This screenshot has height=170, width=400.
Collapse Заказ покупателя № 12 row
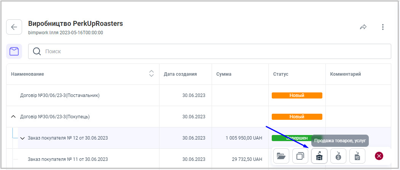[x=22, y=138]
